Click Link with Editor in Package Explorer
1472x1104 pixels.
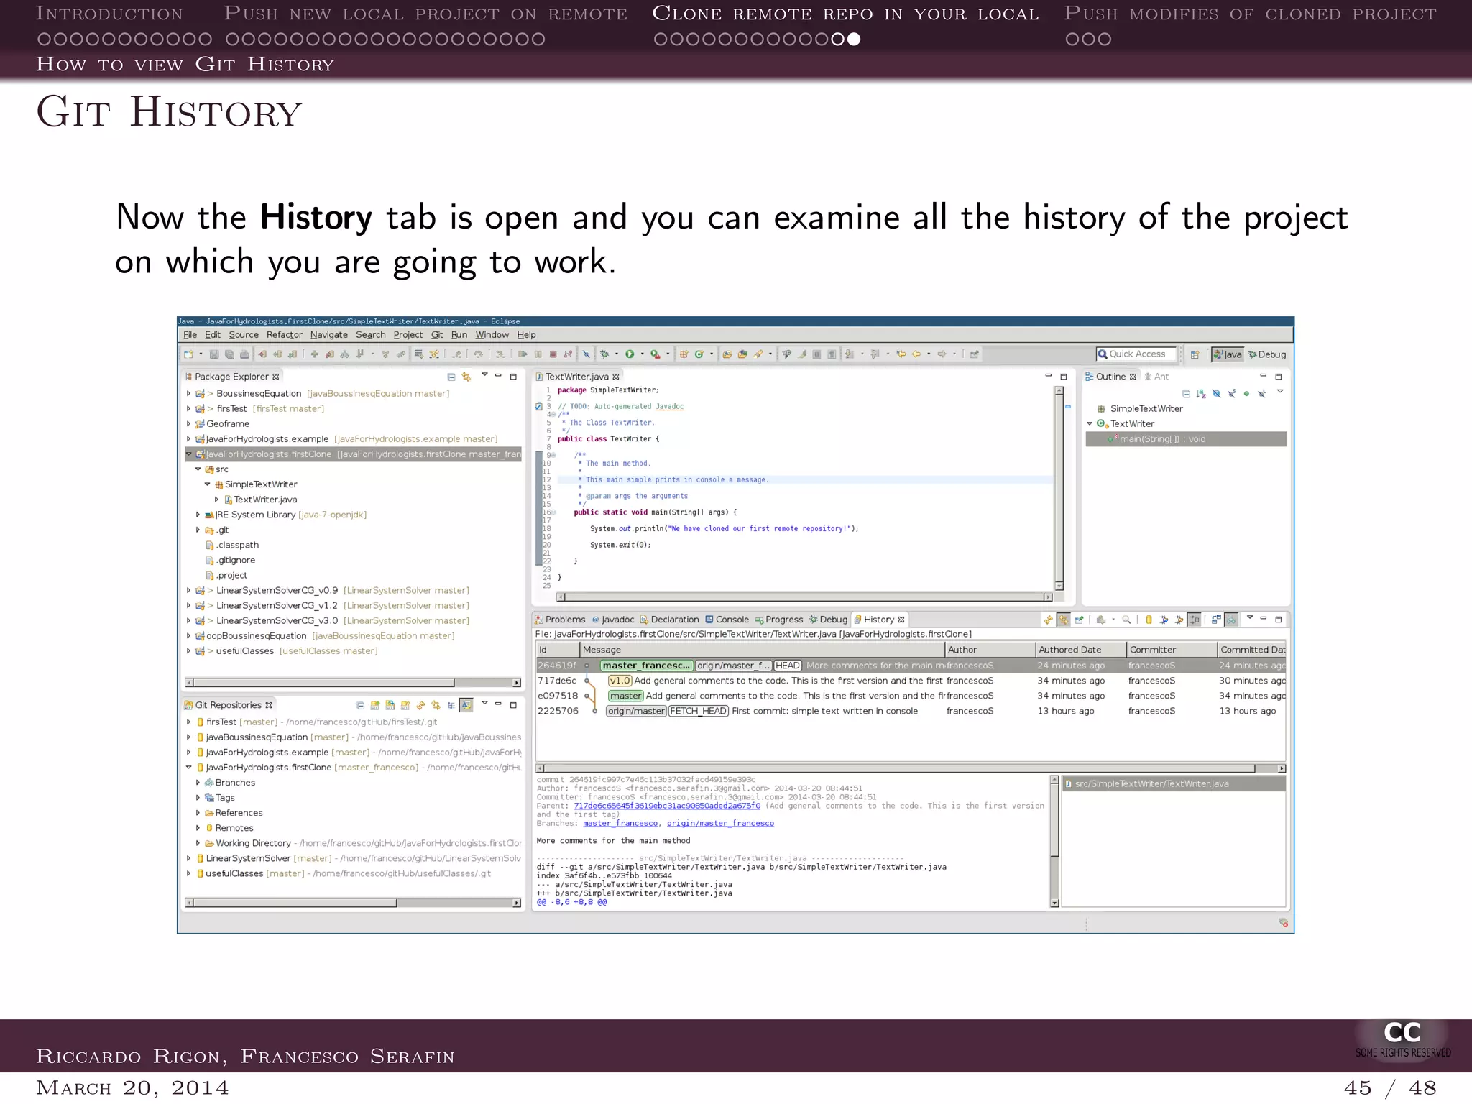click(x=466, y=377)
